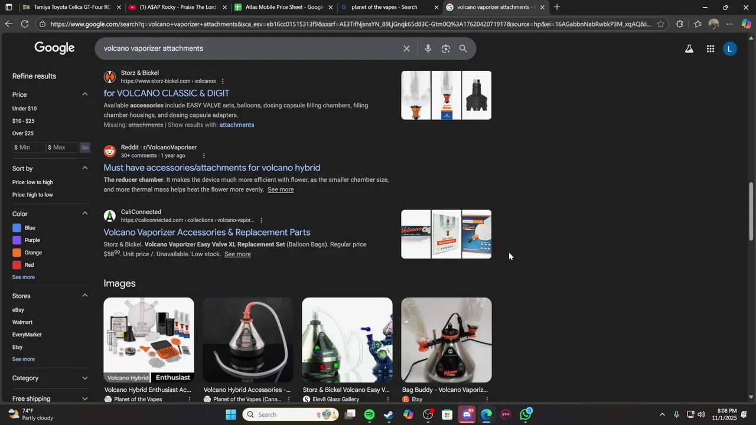756x425 pixels.
Task: Open 'Volcano Vaporizer Accessories & Replacement Parts' link
Action: pos(207,233)
